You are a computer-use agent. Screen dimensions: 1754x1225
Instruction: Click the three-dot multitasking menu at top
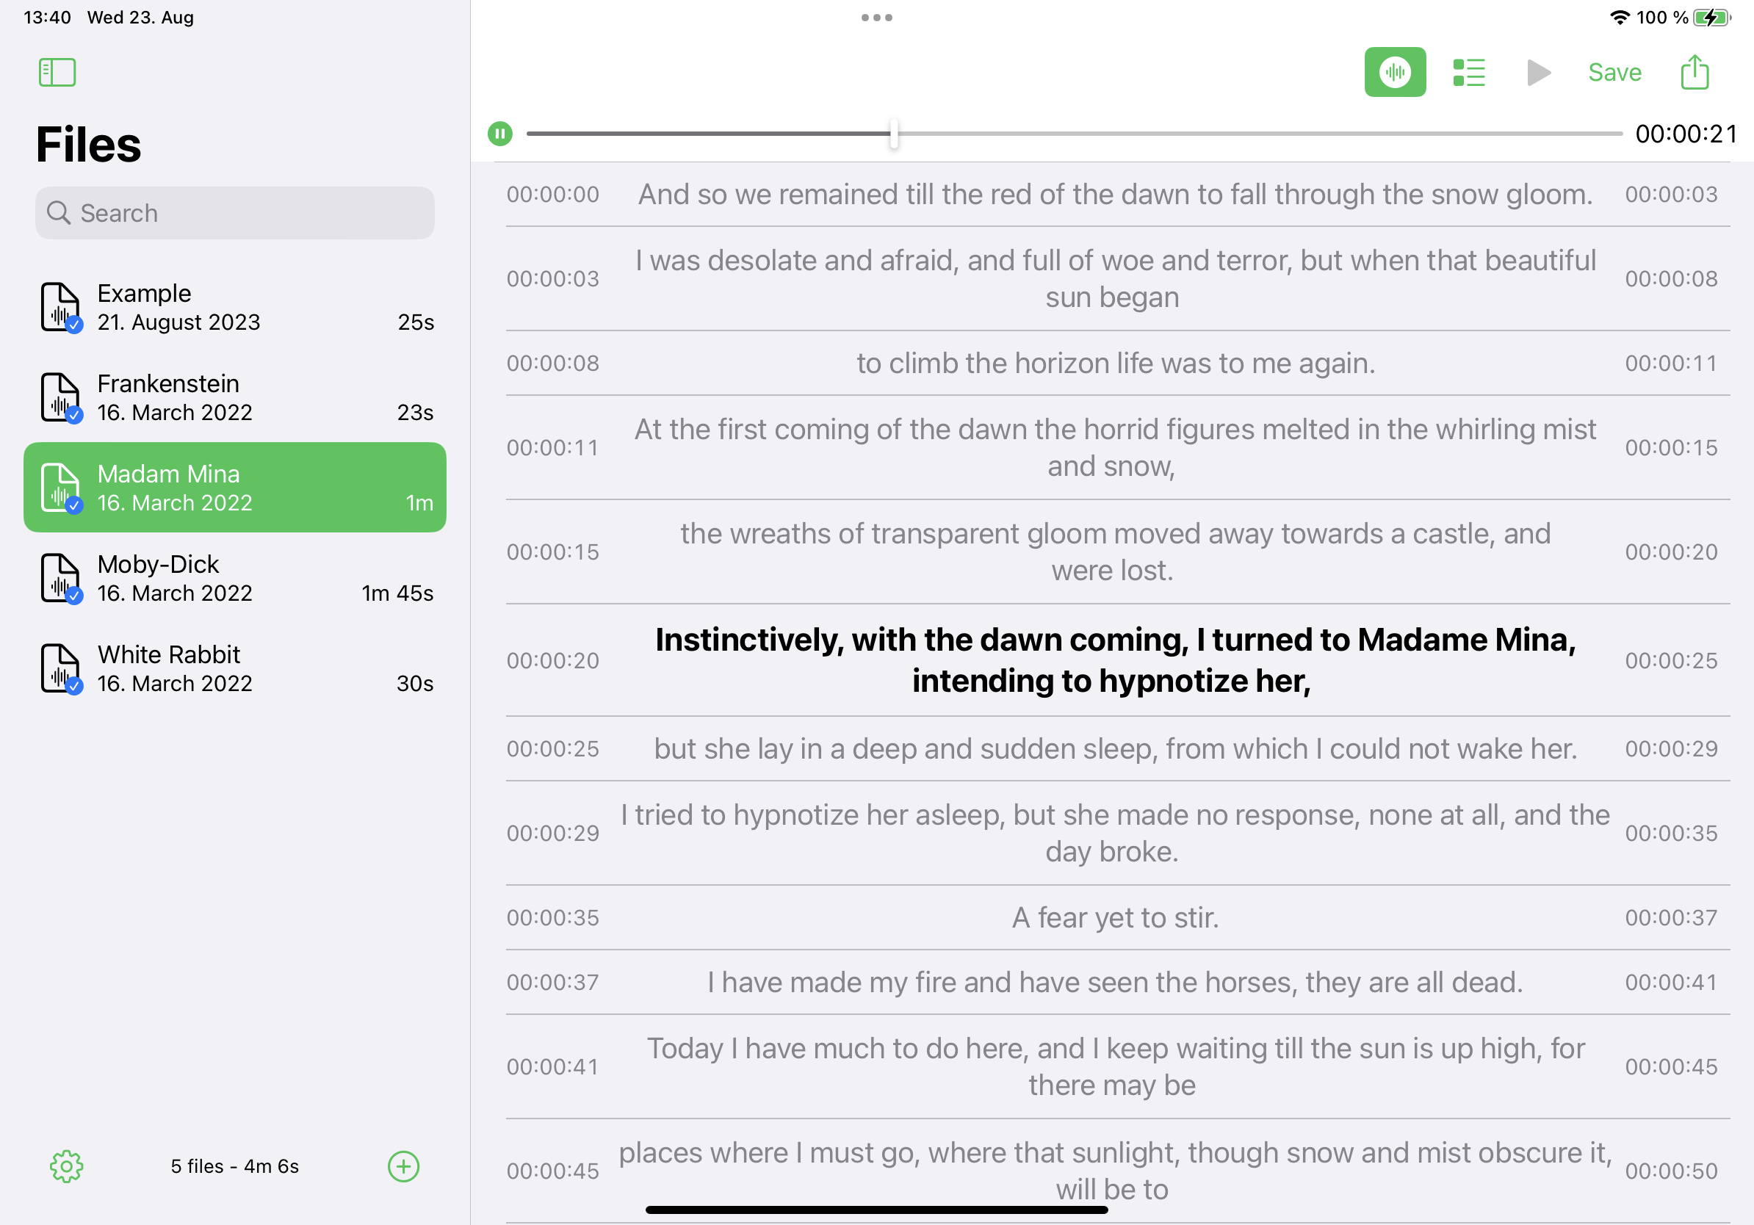pos(876,18)
